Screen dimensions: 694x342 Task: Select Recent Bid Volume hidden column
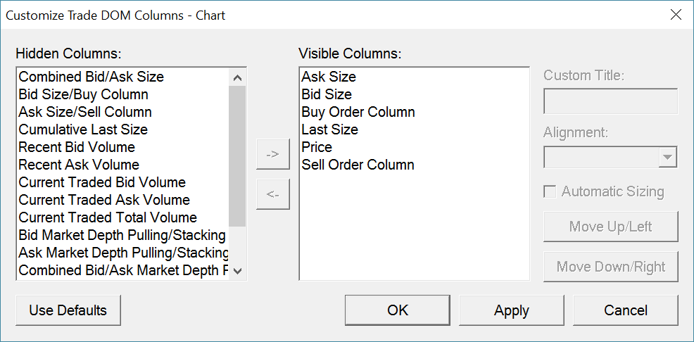(x=77, y=147)
